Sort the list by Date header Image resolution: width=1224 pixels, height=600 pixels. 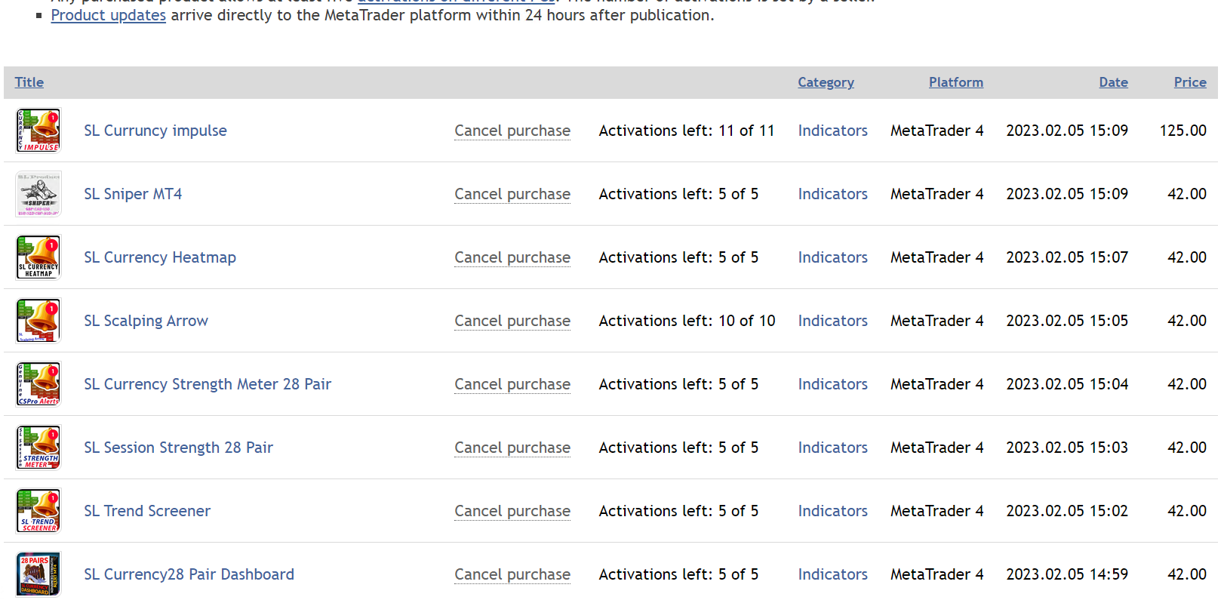pyautogui.click(x=1113, y=82)
